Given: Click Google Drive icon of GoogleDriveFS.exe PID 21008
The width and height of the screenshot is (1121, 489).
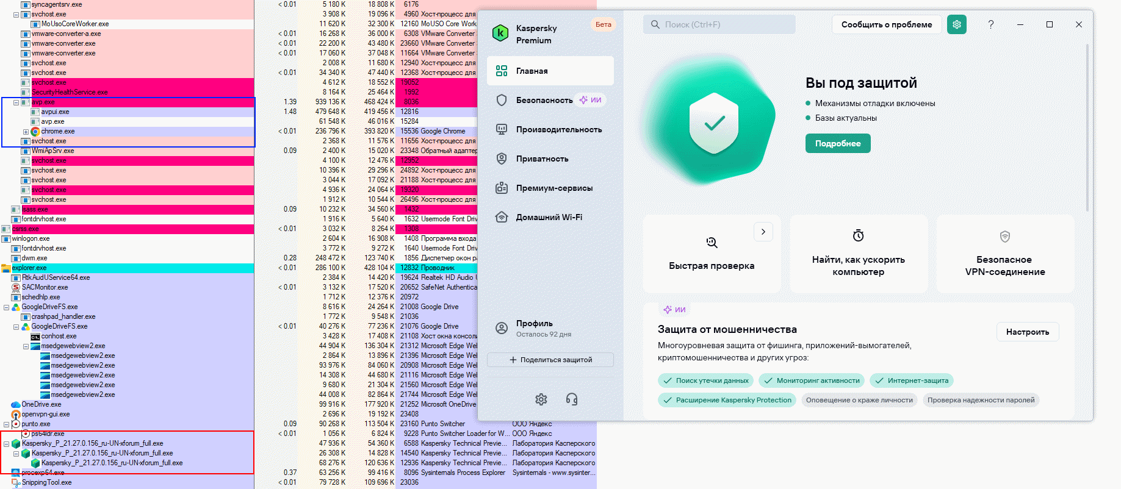Looking at the screenshot, I should pyautogui.click(x=16, y=307).
